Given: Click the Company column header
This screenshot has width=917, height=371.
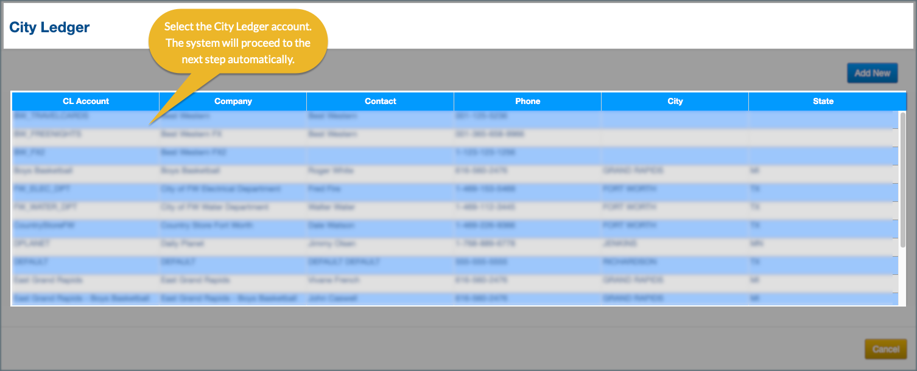Looking at the screenshot, I should tap(233, 102).
